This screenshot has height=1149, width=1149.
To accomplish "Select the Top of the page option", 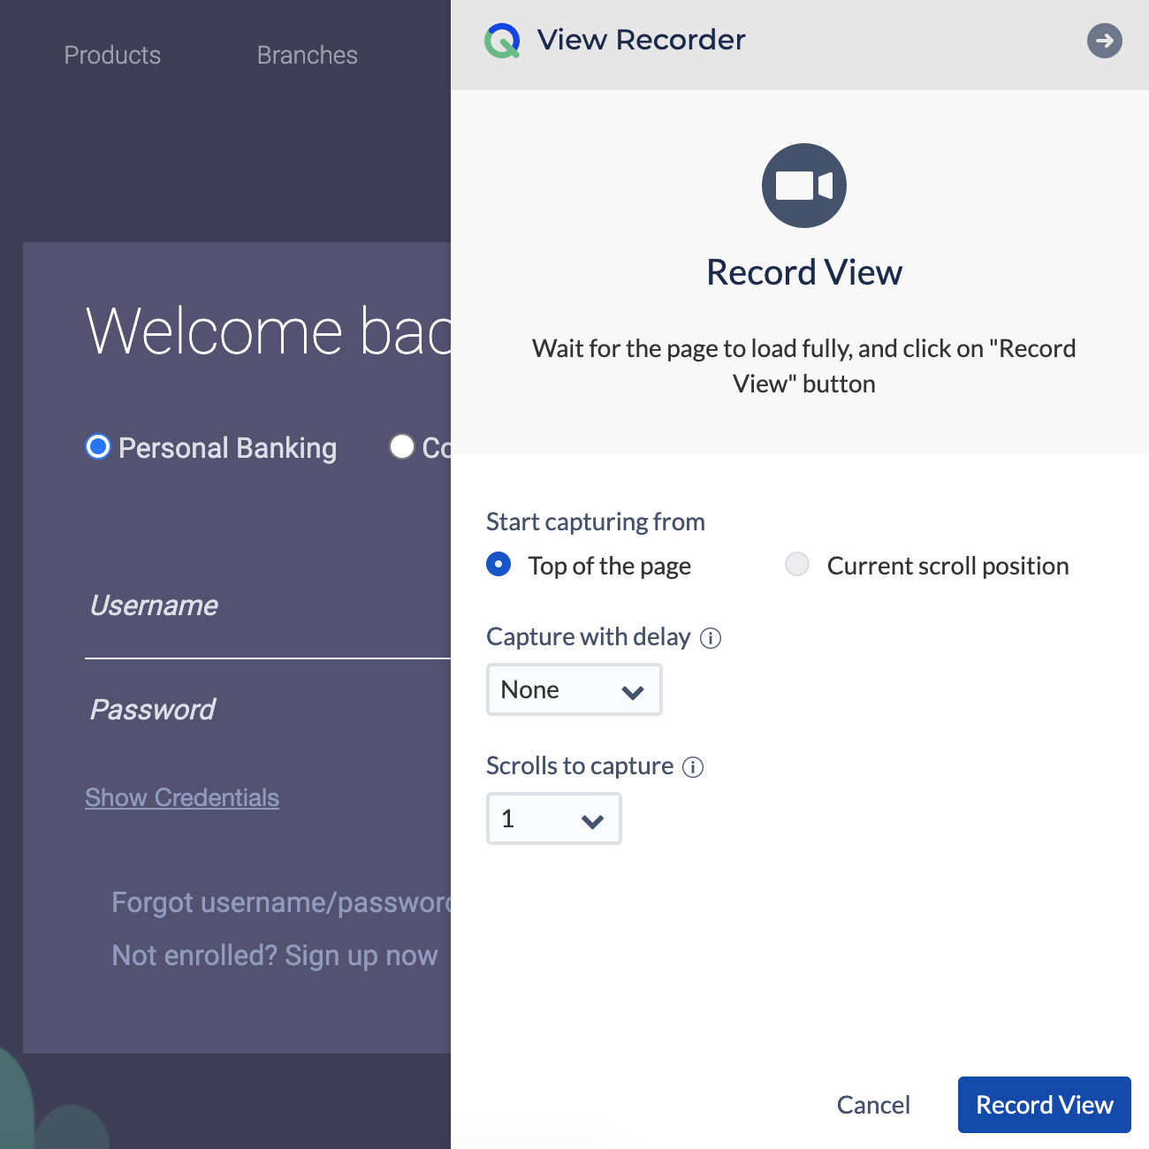I will [499, 565].
